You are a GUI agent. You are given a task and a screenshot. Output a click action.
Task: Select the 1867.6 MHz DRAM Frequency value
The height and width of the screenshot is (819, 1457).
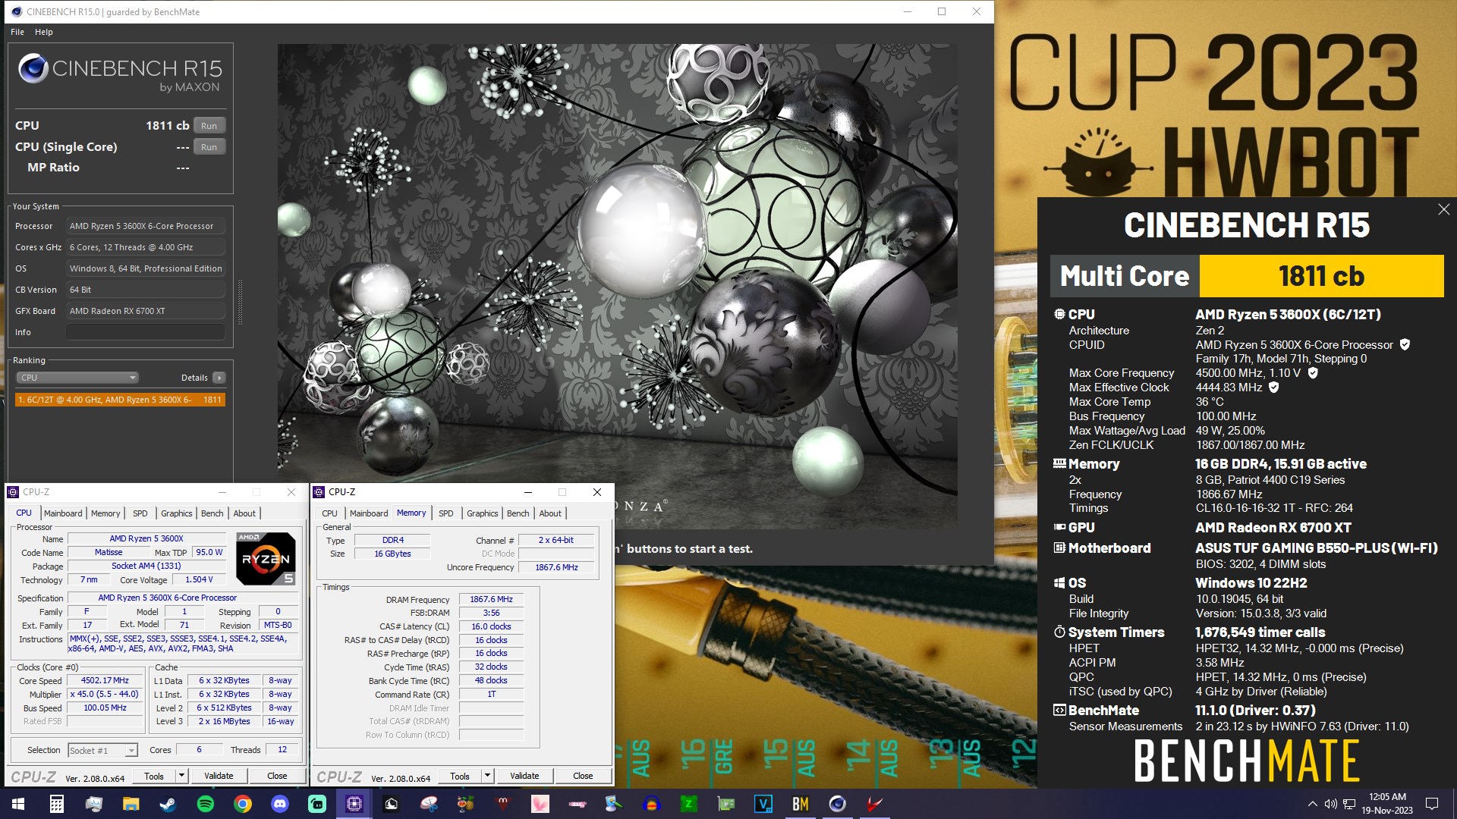[491, 599]
